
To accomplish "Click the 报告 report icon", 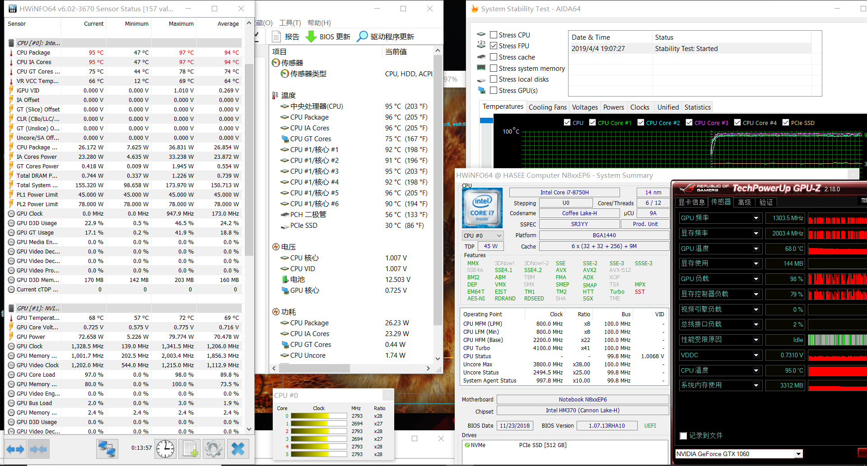I will (277, 37).
